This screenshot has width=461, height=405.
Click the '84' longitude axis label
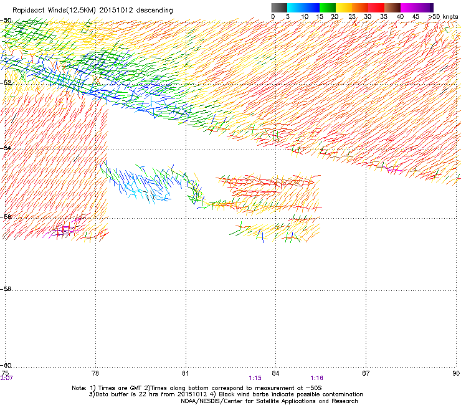(x=275, y=373)
